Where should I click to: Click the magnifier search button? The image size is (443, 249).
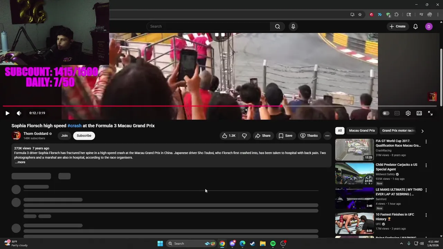click(x=278, y=26)
